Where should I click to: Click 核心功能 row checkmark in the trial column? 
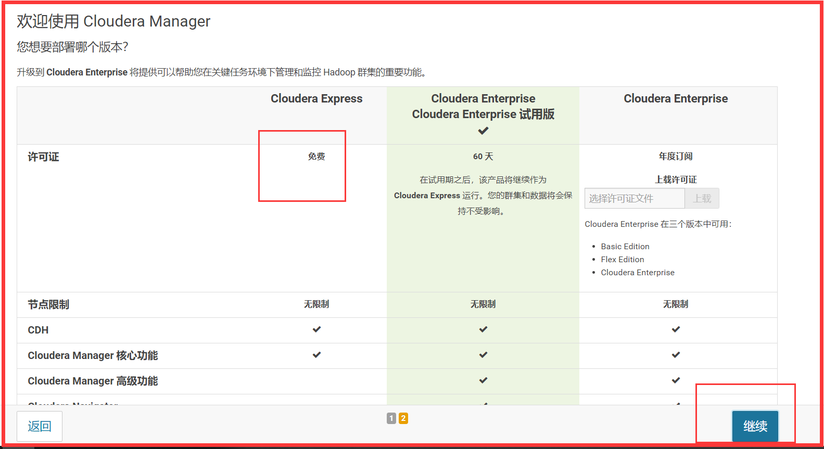coord(483,355)
